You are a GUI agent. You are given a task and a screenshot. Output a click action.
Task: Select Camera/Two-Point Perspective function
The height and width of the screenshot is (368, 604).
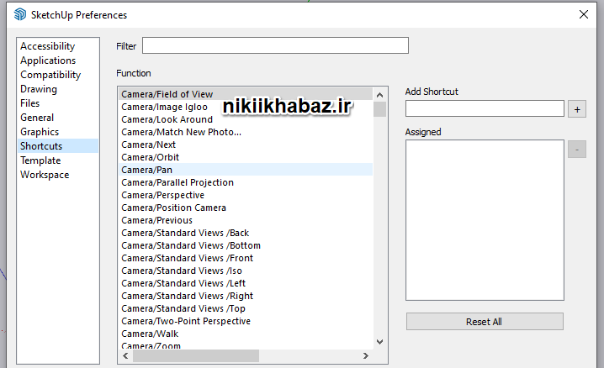246,322
